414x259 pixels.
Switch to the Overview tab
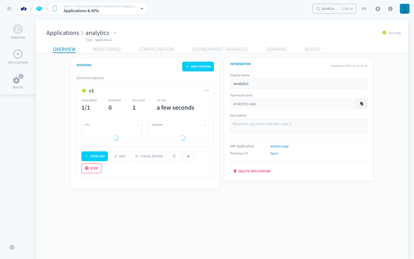pyautogui.click(x=64, y=49)
